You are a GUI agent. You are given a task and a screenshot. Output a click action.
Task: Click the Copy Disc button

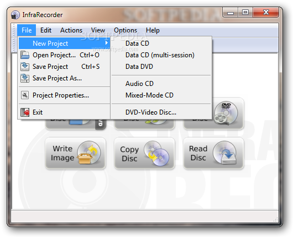tap(144, 153)
